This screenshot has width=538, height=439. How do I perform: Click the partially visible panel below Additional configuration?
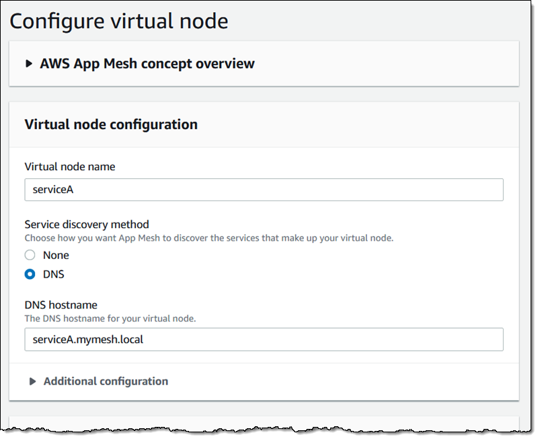tap(264, 422)
